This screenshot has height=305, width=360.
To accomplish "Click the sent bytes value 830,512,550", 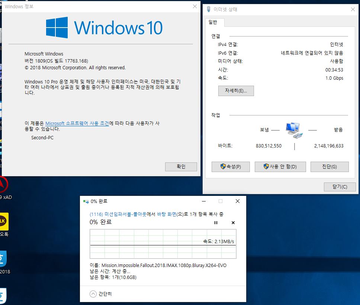I will pyautogui.click(x=269, y=146).
